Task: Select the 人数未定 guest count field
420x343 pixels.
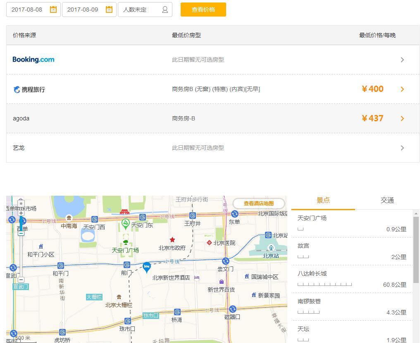Action: [145, 10]
